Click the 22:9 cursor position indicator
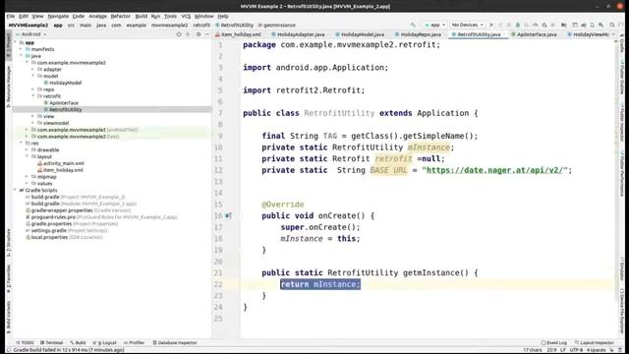 coord(551,350)
